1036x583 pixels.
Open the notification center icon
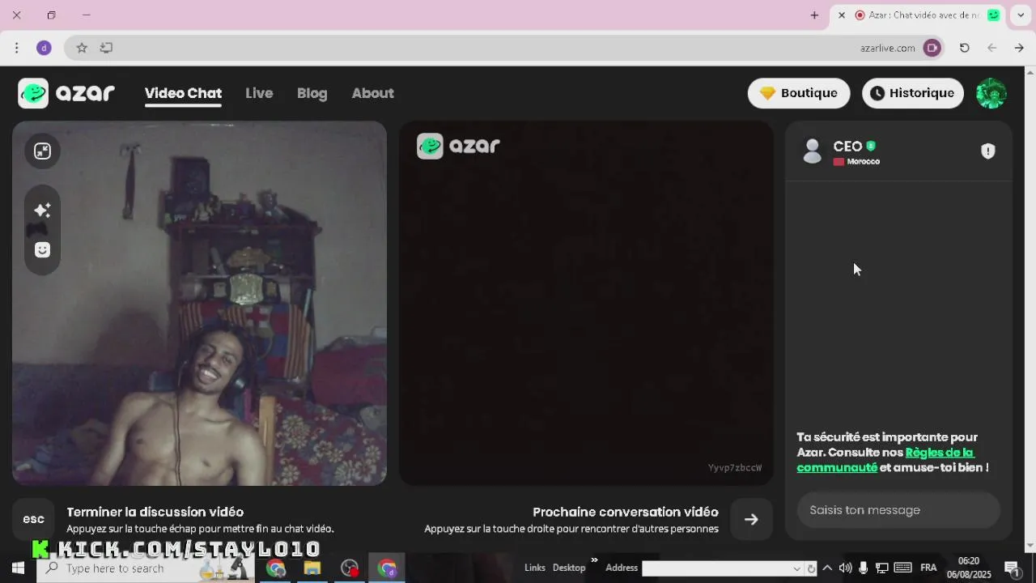pyautogui.click(x=1012, y=568)
